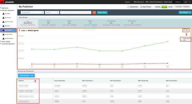Open the Add Column dropdown
192x104 pixels.
tap(26, 75)
